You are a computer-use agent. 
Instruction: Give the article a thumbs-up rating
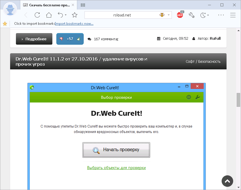pyautogui.click(x=79, y=39)
